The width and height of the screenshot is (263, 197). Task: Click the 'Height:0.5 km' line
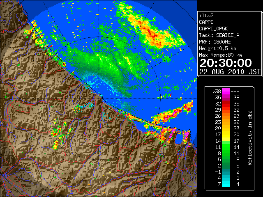click(x=217, y=48)
